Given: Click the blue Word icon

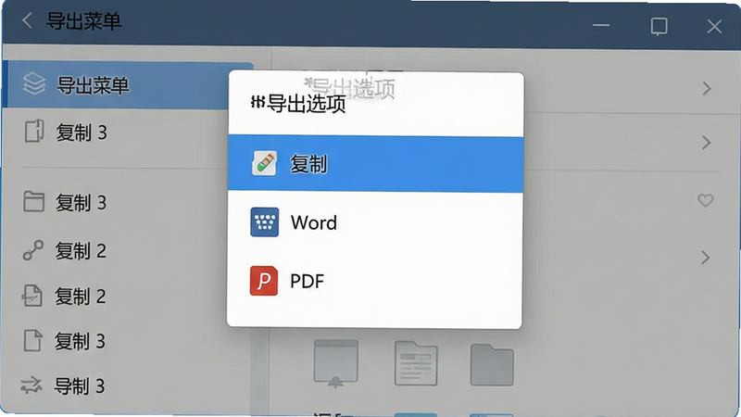Looking at the screenshot, I should click(264, 221).
